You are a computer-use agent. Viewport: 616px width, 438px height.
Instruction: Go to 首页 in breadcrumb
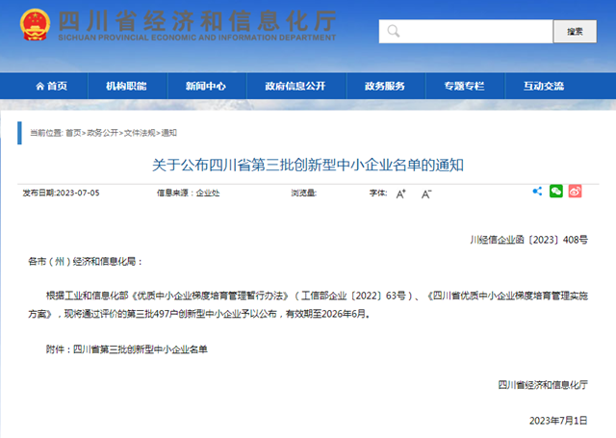(73, 133)
